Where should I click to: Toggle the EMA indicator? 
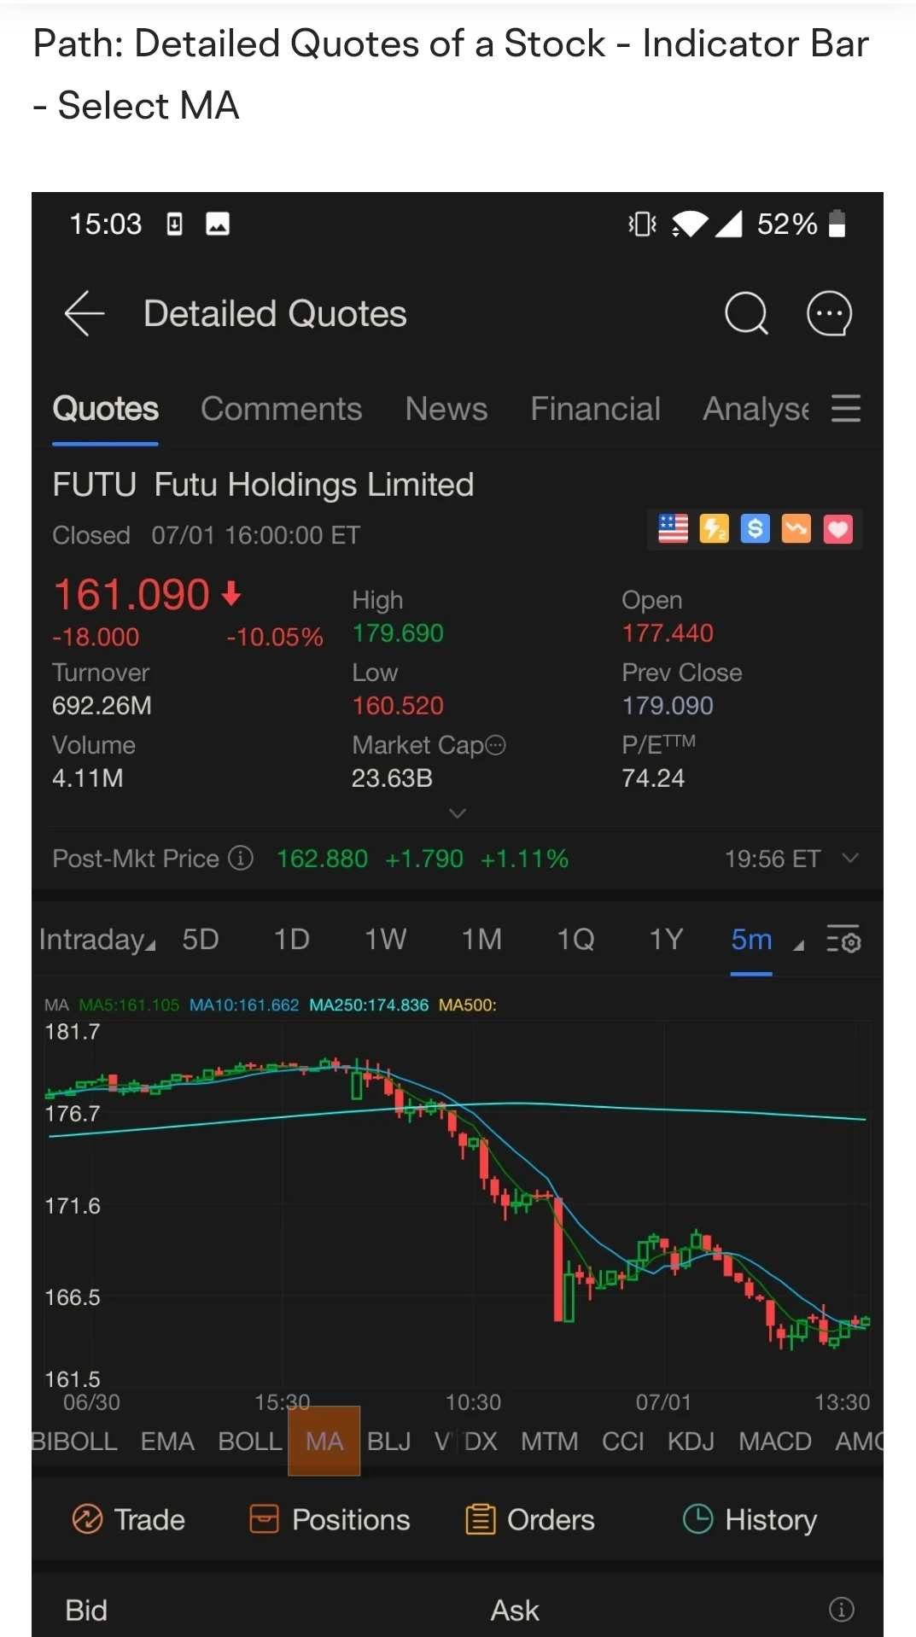click(167, 1442)
